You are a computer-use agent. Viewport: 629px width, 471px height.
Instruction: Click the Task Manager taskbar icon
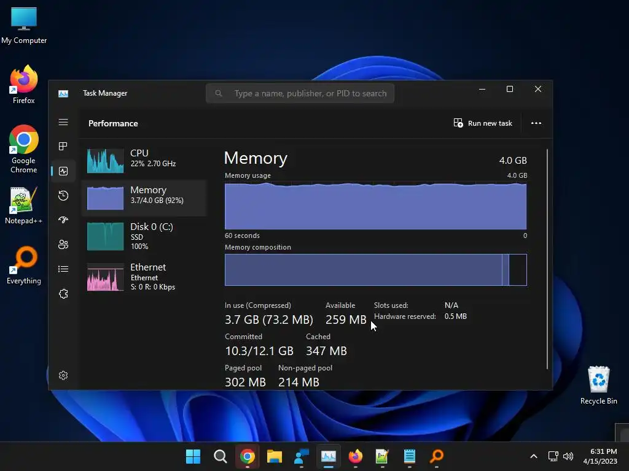click(329, 456)
